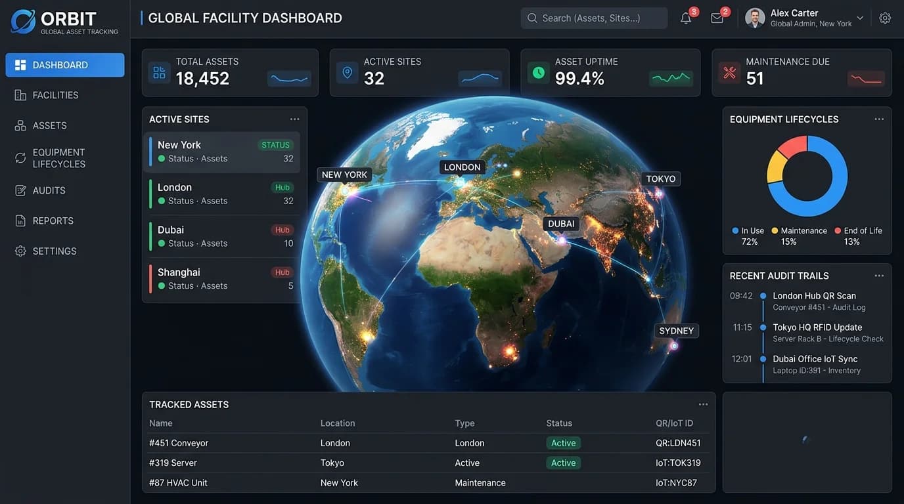Select the Shanghai site row
This screenshot has height=504, width=904.
[x=222, y=279]
